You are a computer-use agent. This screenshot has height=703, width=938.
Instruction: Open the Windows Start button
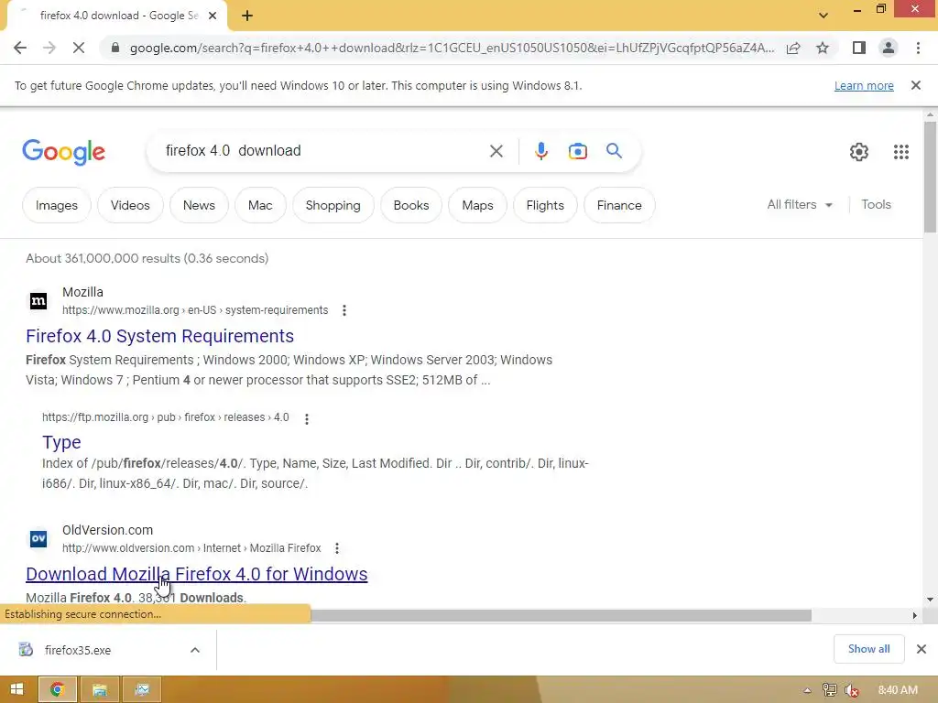pos(16,689)
